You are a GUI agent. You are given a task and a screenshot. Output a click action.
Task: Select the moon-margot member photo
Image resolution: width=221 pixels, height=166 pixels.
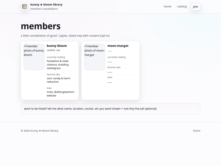pos(95,57)
